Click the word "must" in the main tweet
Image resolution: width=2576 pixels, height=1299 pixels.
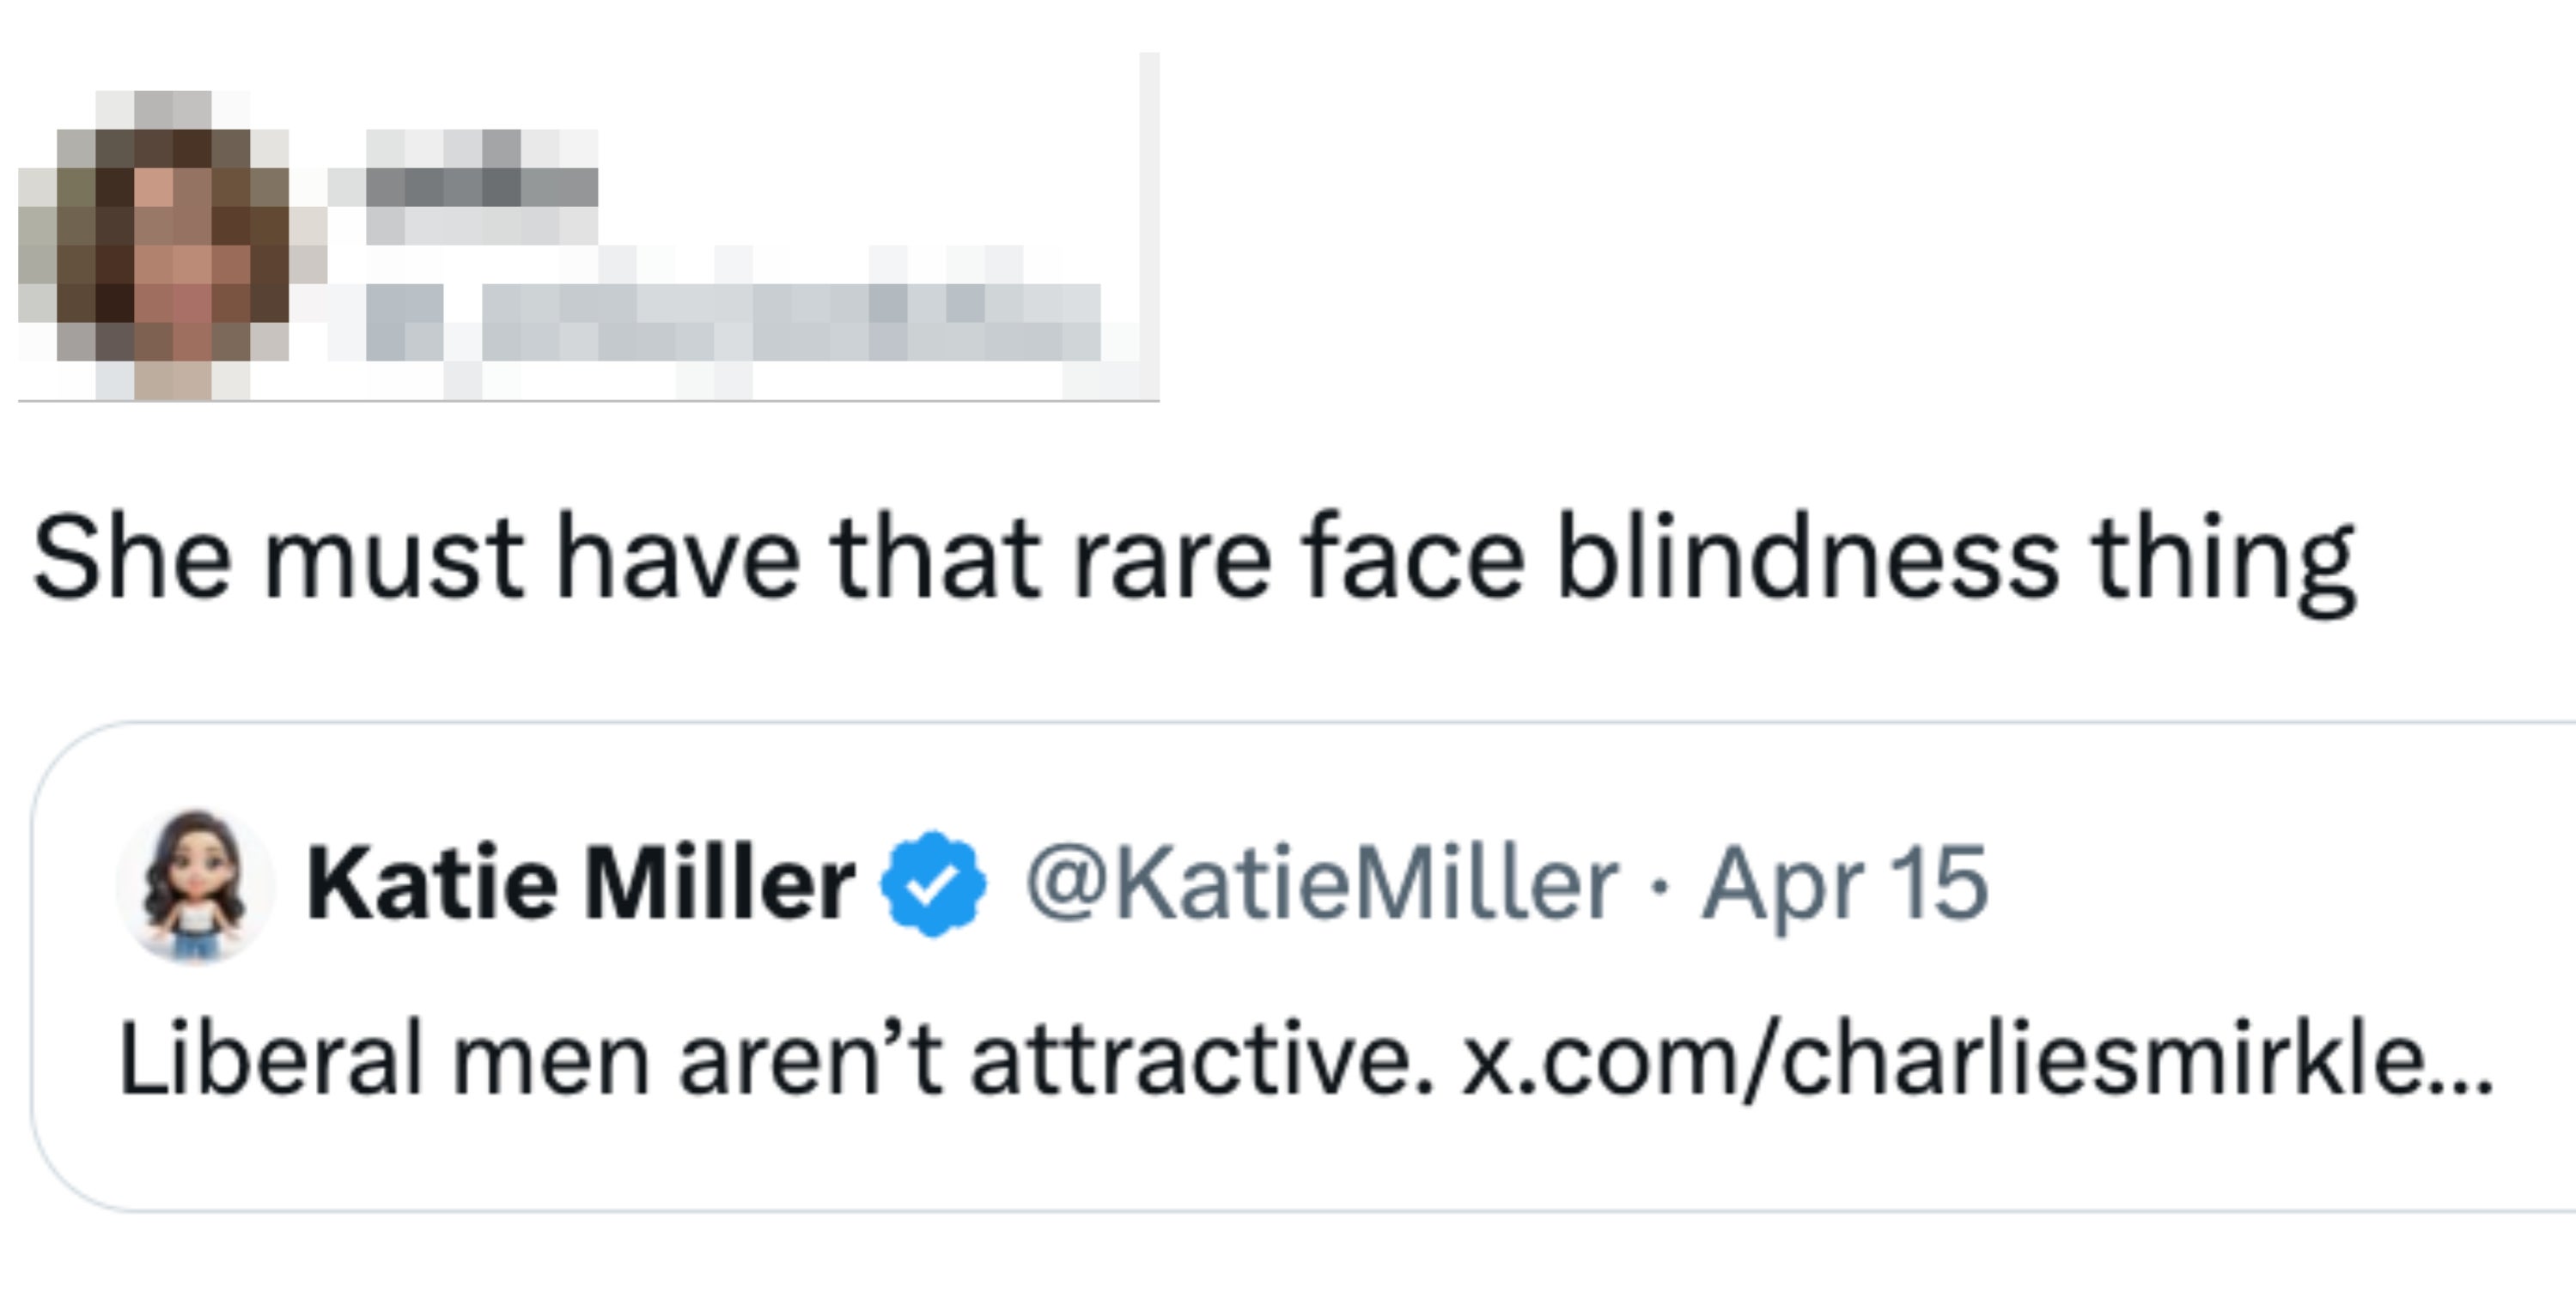(x=393, y=557)
